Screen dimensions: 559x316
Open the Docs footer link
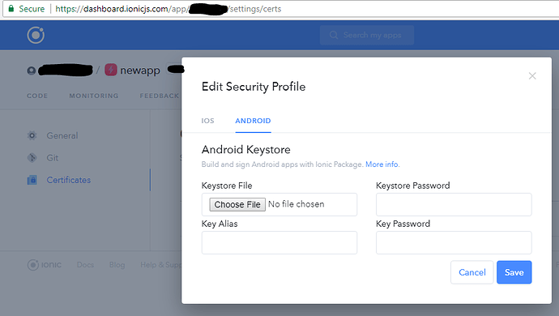85,265
